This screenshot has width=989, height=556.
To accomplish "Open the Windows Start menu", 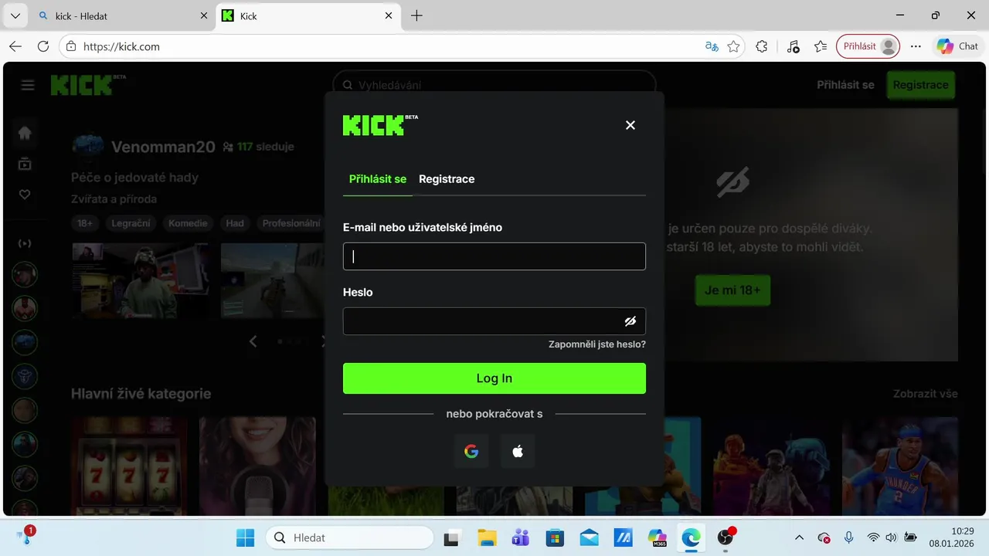I will click(245, 537).
